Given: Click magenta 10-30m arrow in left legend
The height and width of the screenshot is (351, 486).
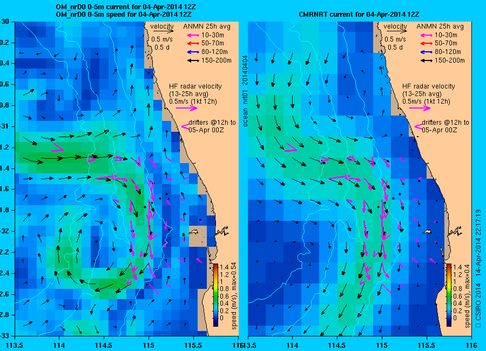Looking at the screenshot, I should 193,35.
